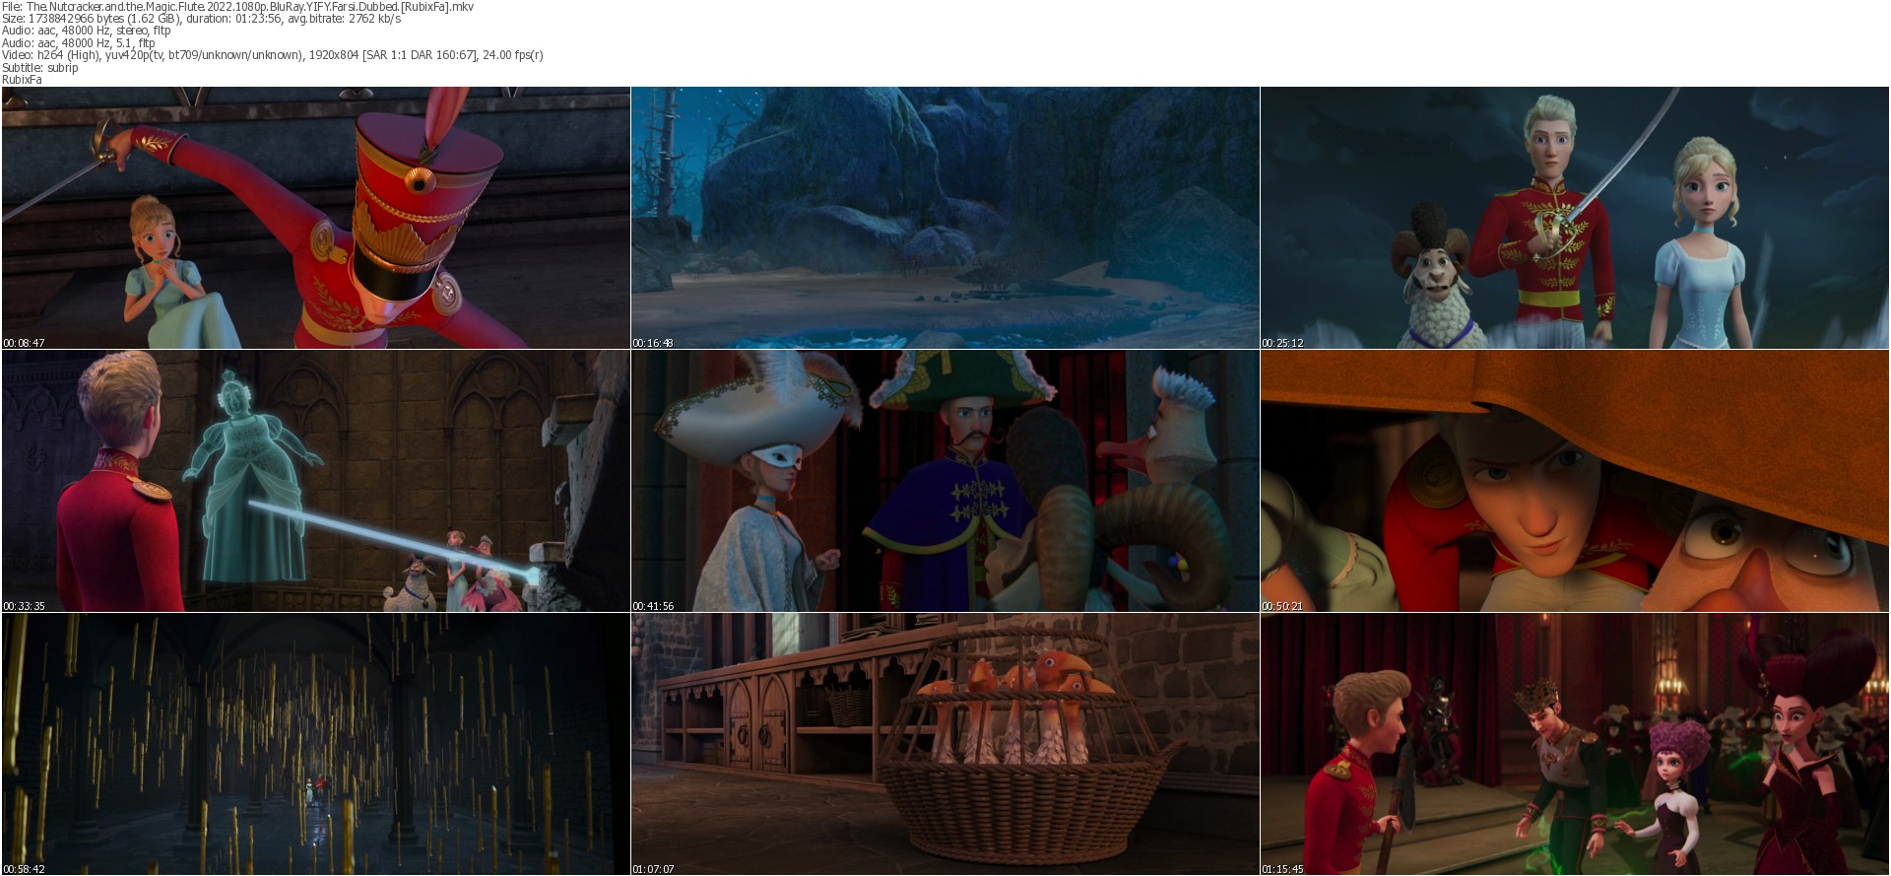
Task: Click the 00:58:42 timestamp label
Action: 24,869
